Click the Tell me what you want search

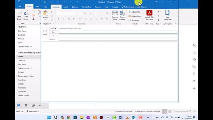point(134,7)
